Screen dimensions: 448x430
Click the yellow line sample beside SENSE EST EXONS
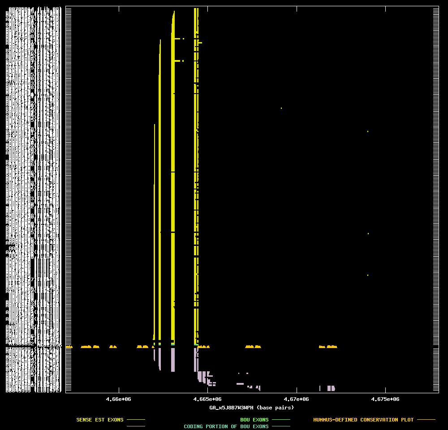pyautogui.click(x=136, y=420)
